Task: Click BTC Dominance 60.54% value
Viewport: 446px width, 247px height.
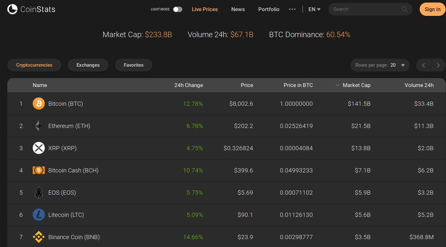Action: point(338,35)
